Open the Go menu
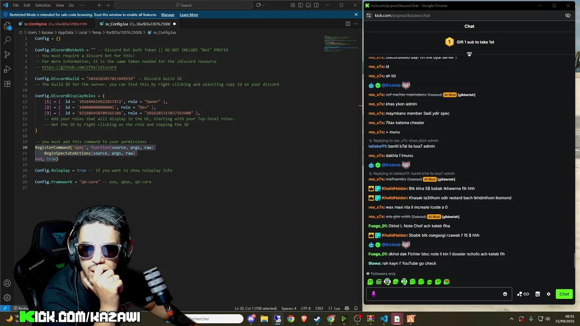The image size is (580, 326). click(71, 5)
